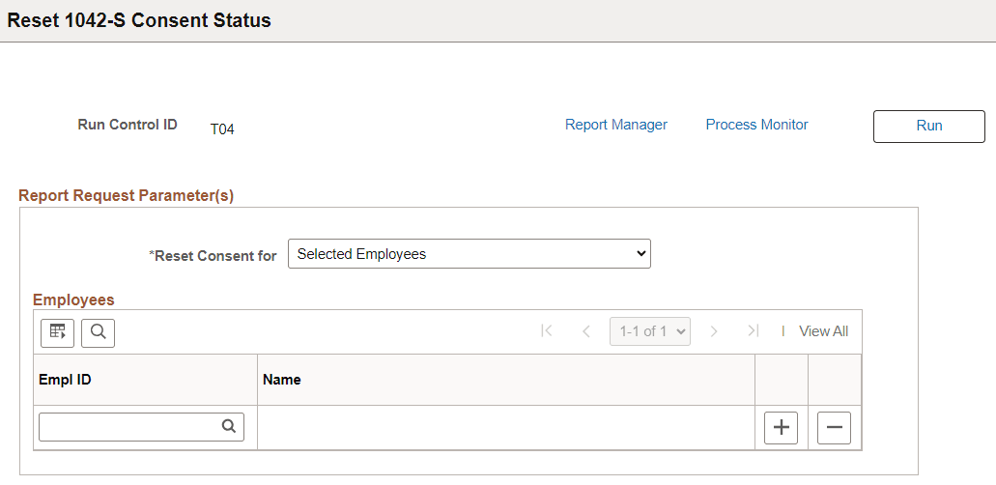Click the empty Name cell in the row
The width and height of the screenshot is (996, 485).
[x=505, y=427]
